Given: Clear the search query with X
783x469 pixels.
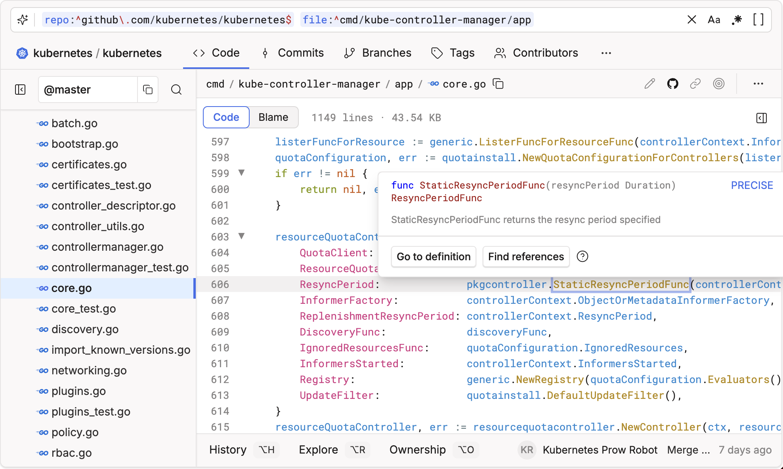Looking at the screenshot, I should 691,19.
